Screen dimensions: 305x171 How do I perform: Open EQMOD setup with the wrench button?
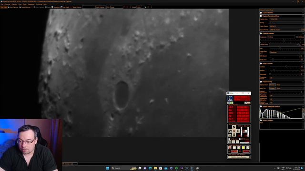(x=247, y=103)
